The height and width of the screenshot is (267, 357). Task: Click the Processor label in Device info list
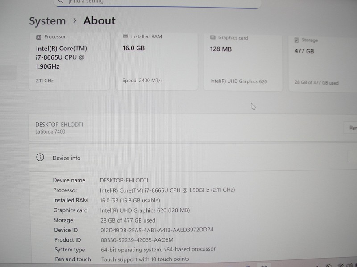(65, 190)
